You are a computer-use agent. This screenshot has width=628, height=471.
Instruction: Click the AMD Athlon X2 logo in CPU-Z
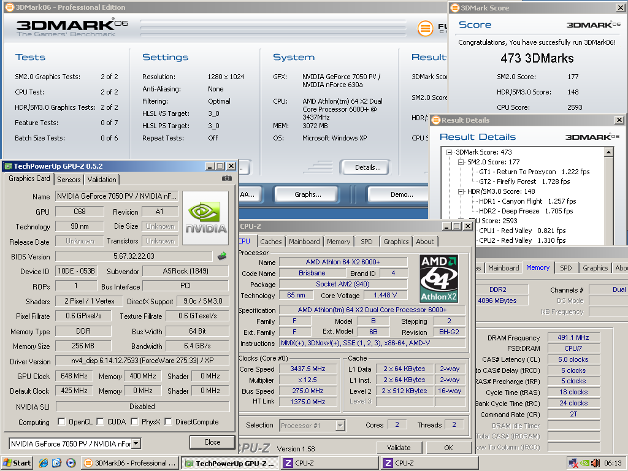pyautogui.click(x=438, y=278)
